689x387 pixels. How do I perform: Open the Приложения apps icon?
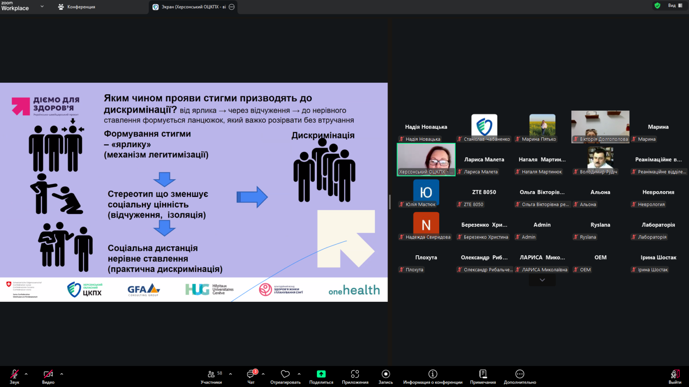tap(355, 374)
